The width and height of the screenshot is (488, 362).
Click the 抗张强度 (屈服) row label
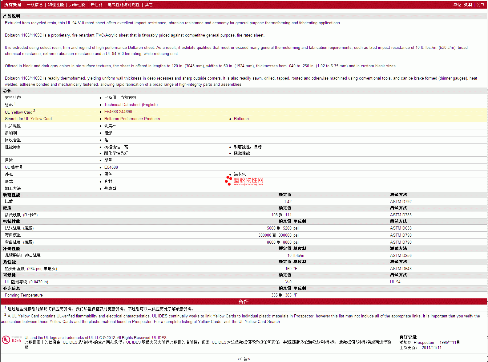click(19, 228)
